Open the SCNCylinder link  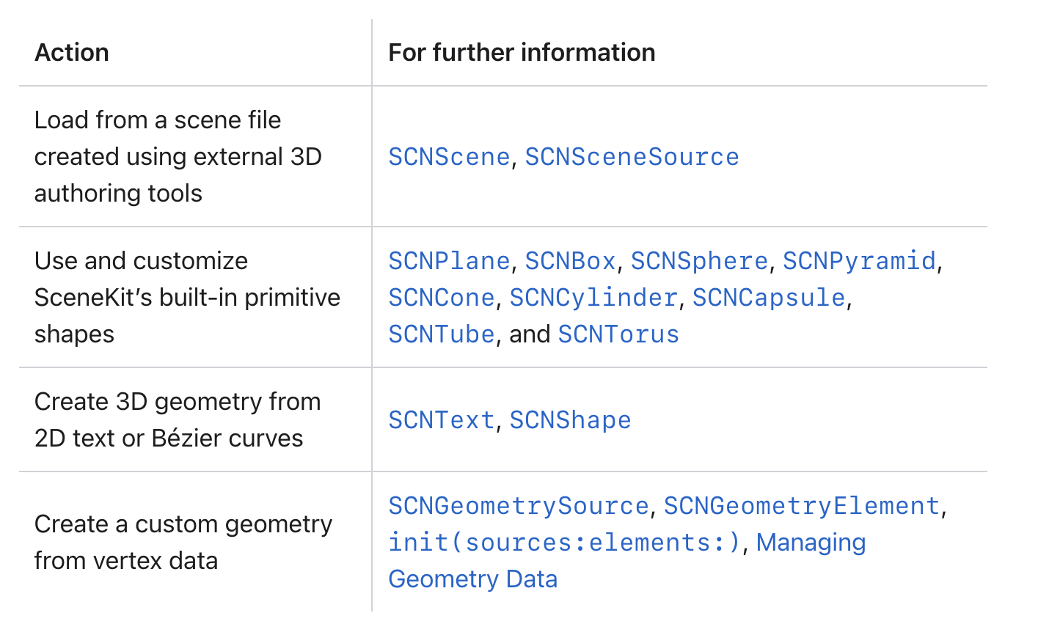click(593, 298)
